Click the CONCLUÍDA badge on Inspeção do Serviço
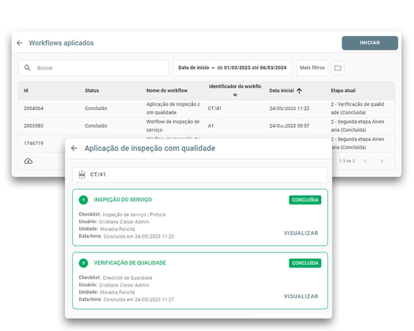Screen dimensions: 414x331 point(305,200)
